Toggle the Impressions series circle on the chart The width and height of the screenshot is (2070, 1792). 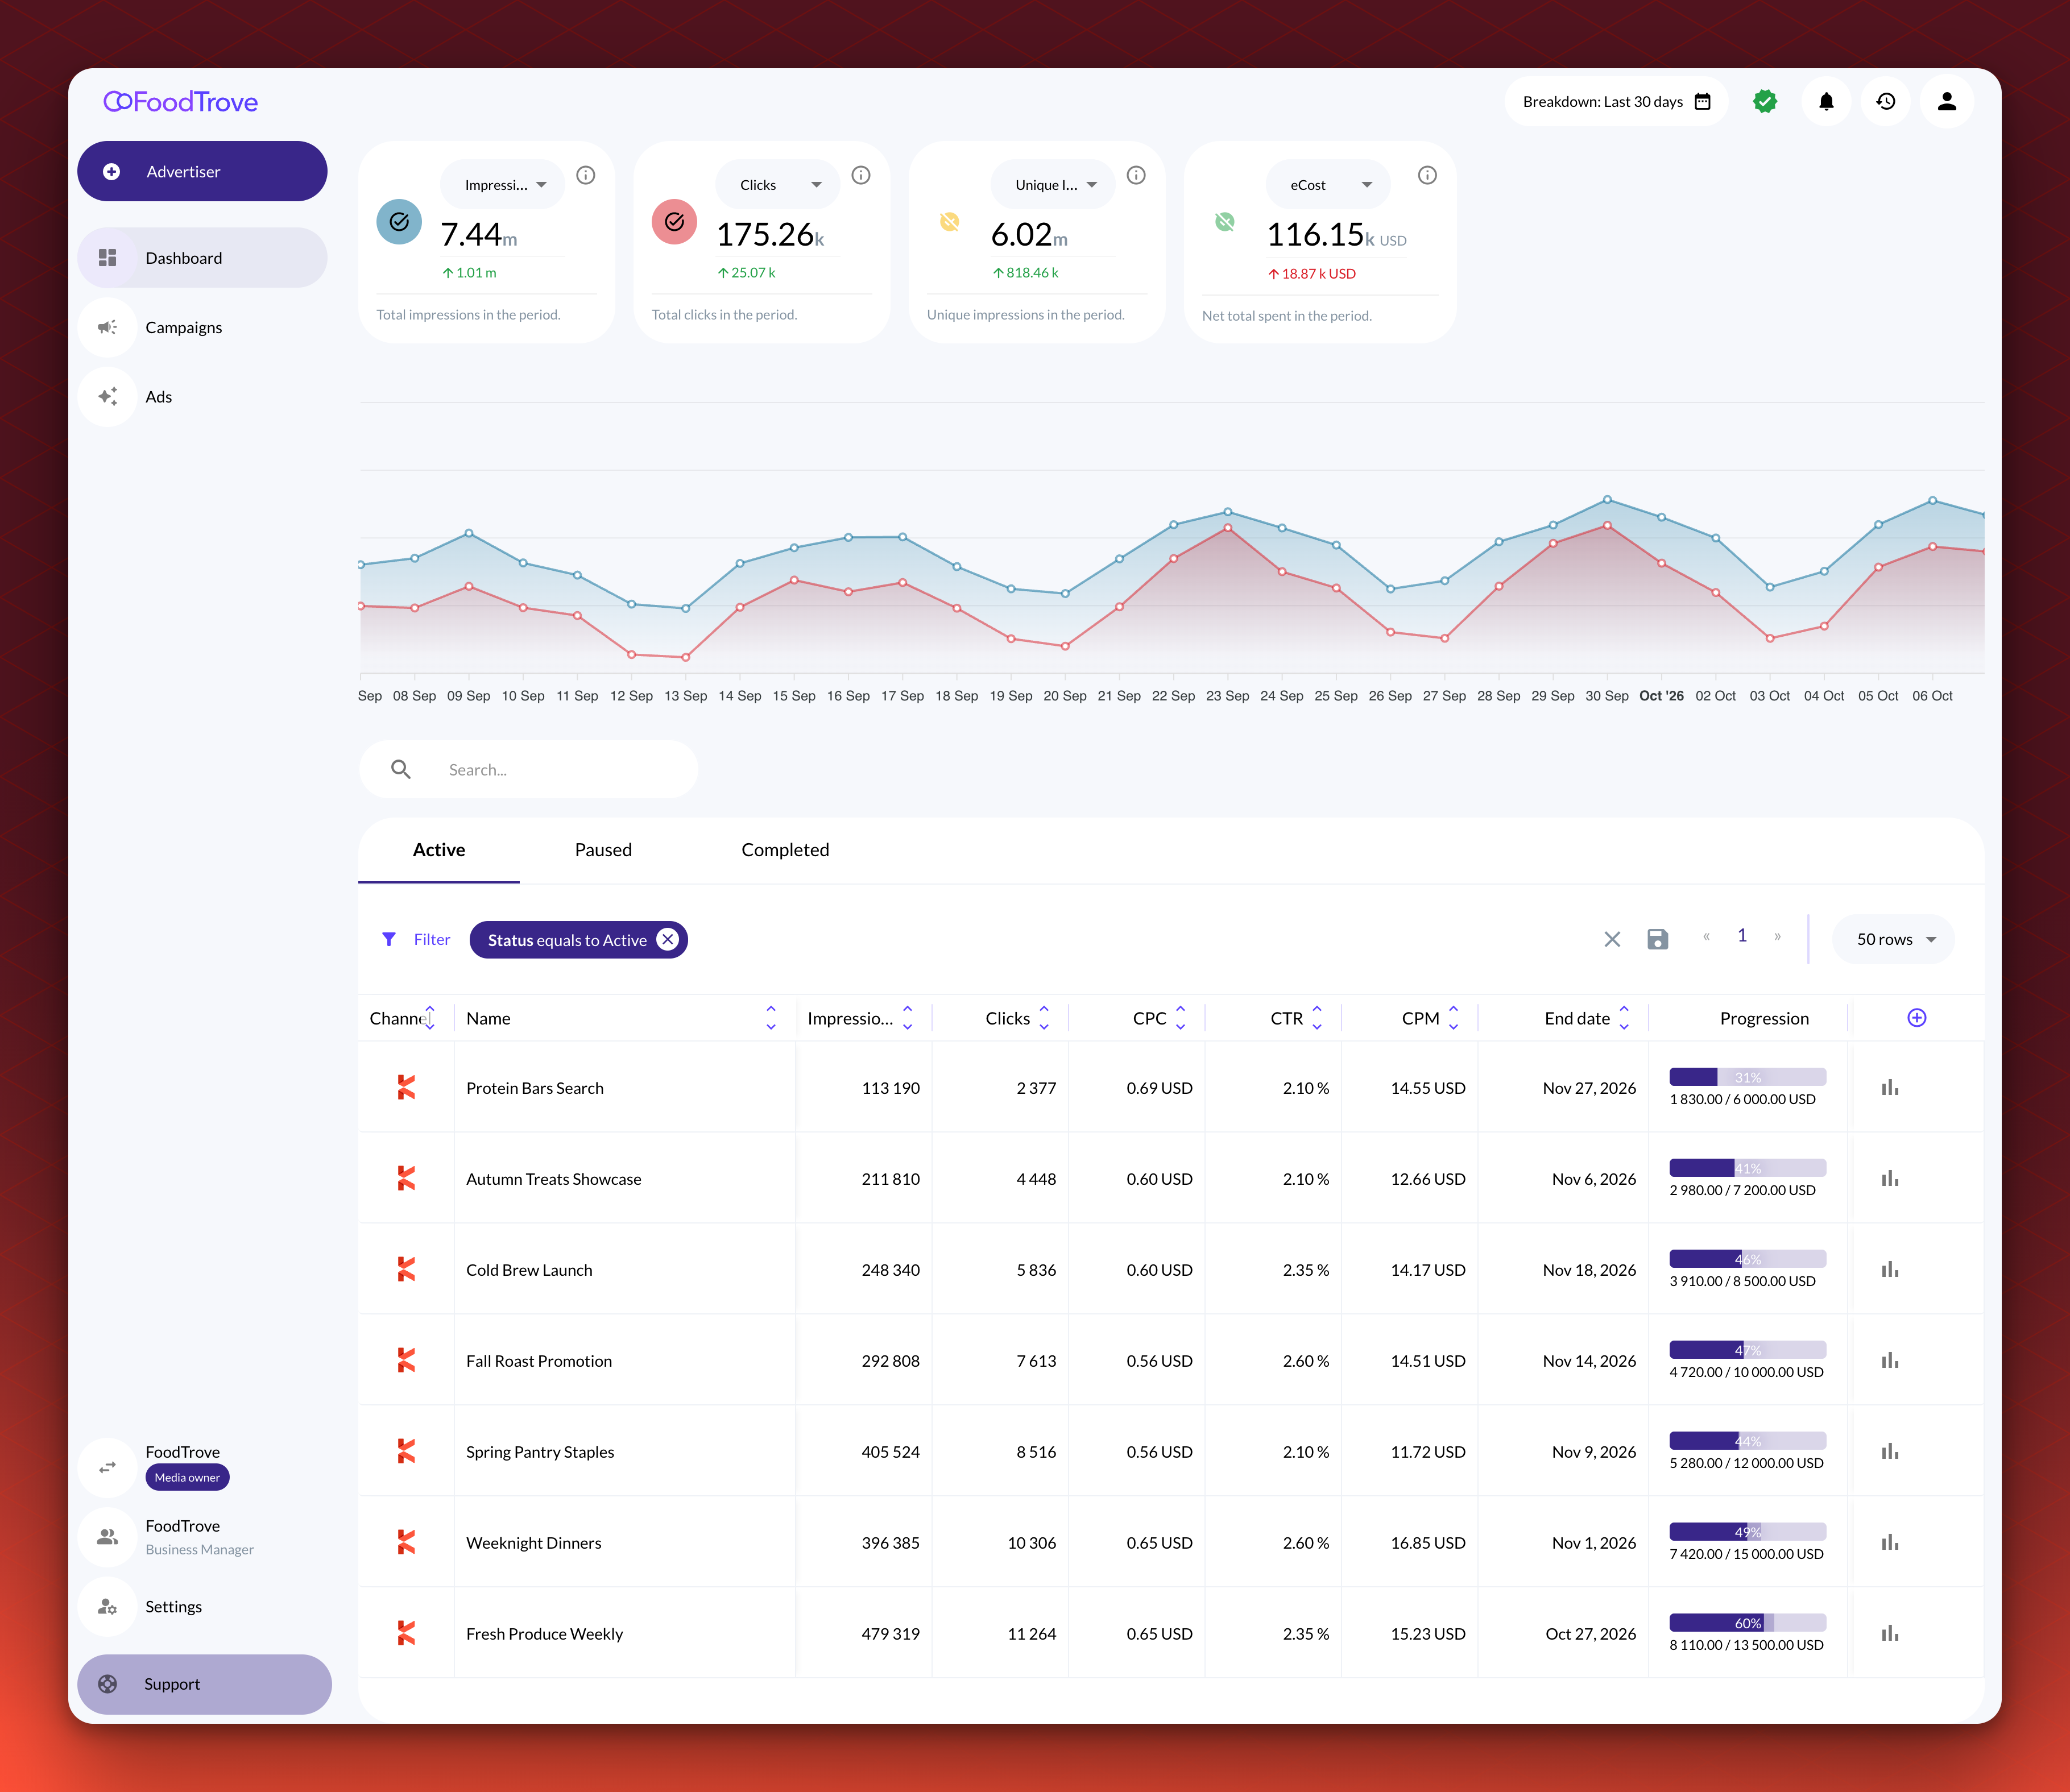[399, 222]
